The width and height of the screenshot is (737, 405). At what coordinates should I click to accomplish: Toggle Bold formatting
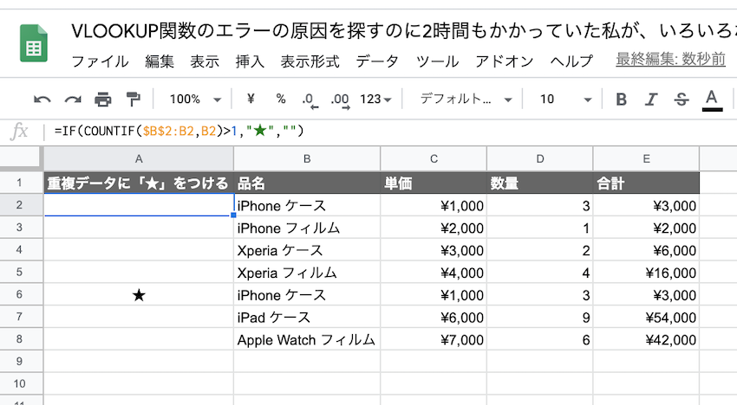[621, 99]
